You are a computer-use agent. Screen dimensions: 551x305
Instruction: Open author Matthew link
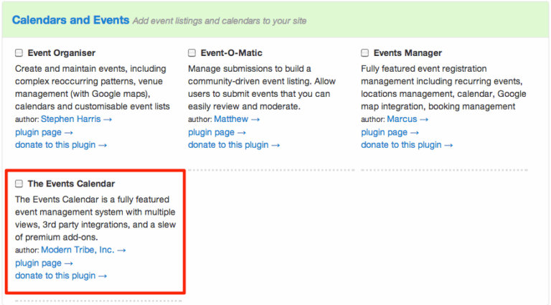tap(237, 119)
